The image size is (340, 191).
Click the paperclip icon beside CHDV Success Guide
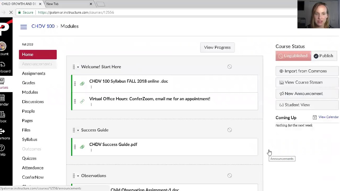pyautogui.click(x=82, y=147)
